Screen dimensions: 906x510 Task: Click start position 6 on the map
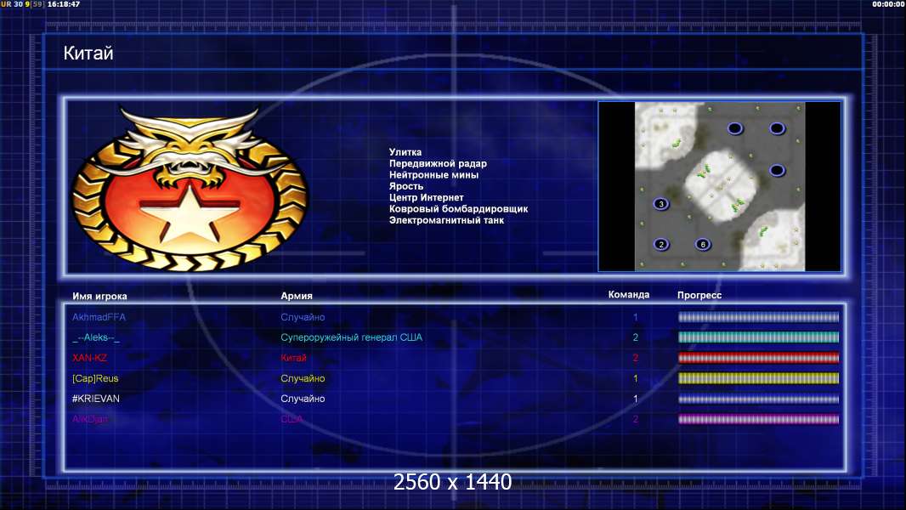(703, 244)
